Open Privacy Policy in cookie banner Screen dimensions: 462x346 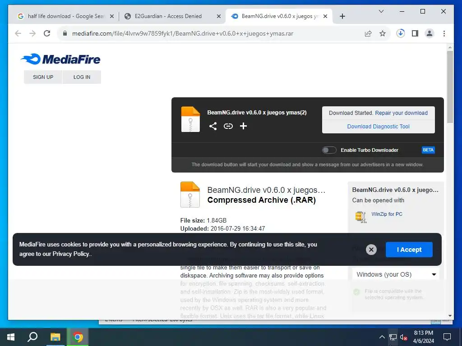[x=71, y=254]
